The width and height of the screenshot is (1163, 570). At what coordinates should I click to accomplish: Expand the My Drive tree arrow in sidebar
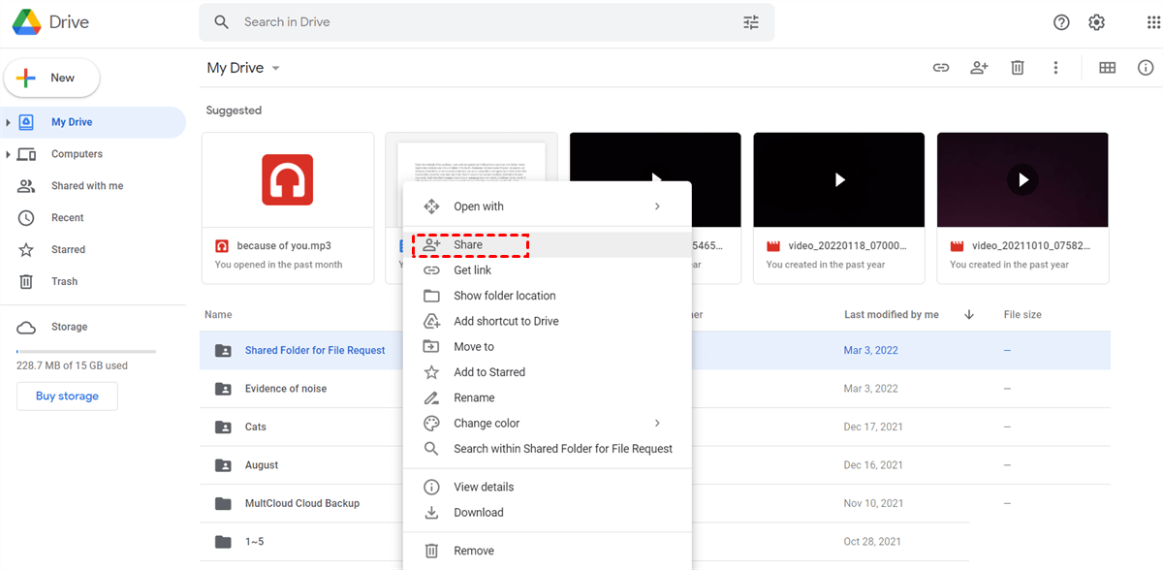pyautogui.click(x=9, y=122)
